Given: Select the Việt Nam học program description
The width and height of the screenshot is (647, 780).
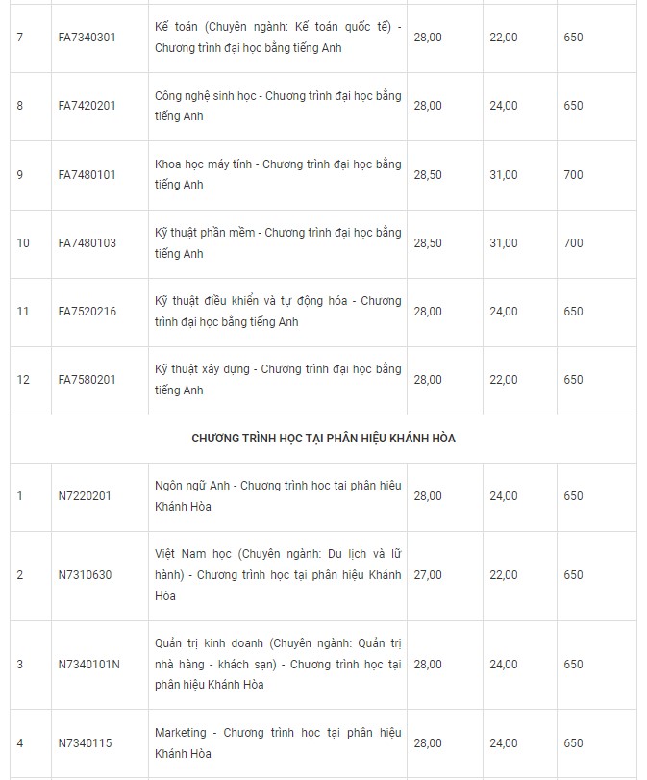Looking at the screenshot, I should 278,575.
